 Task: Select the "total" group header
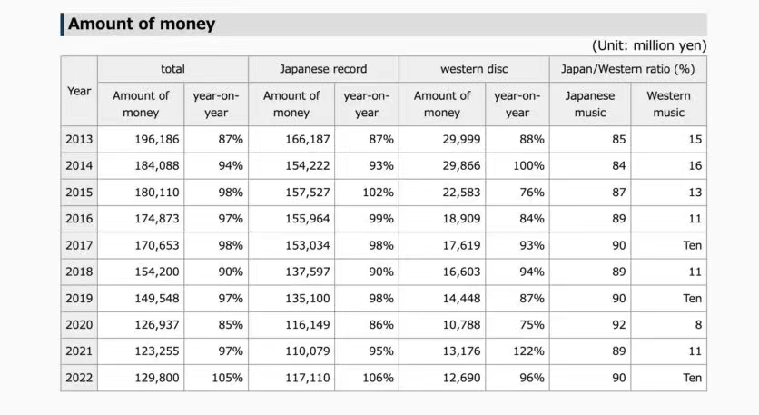172,69
